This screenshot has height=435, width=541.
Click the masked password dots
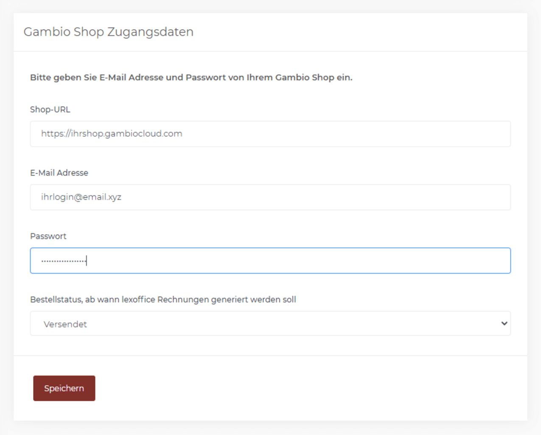click(64, 260)
